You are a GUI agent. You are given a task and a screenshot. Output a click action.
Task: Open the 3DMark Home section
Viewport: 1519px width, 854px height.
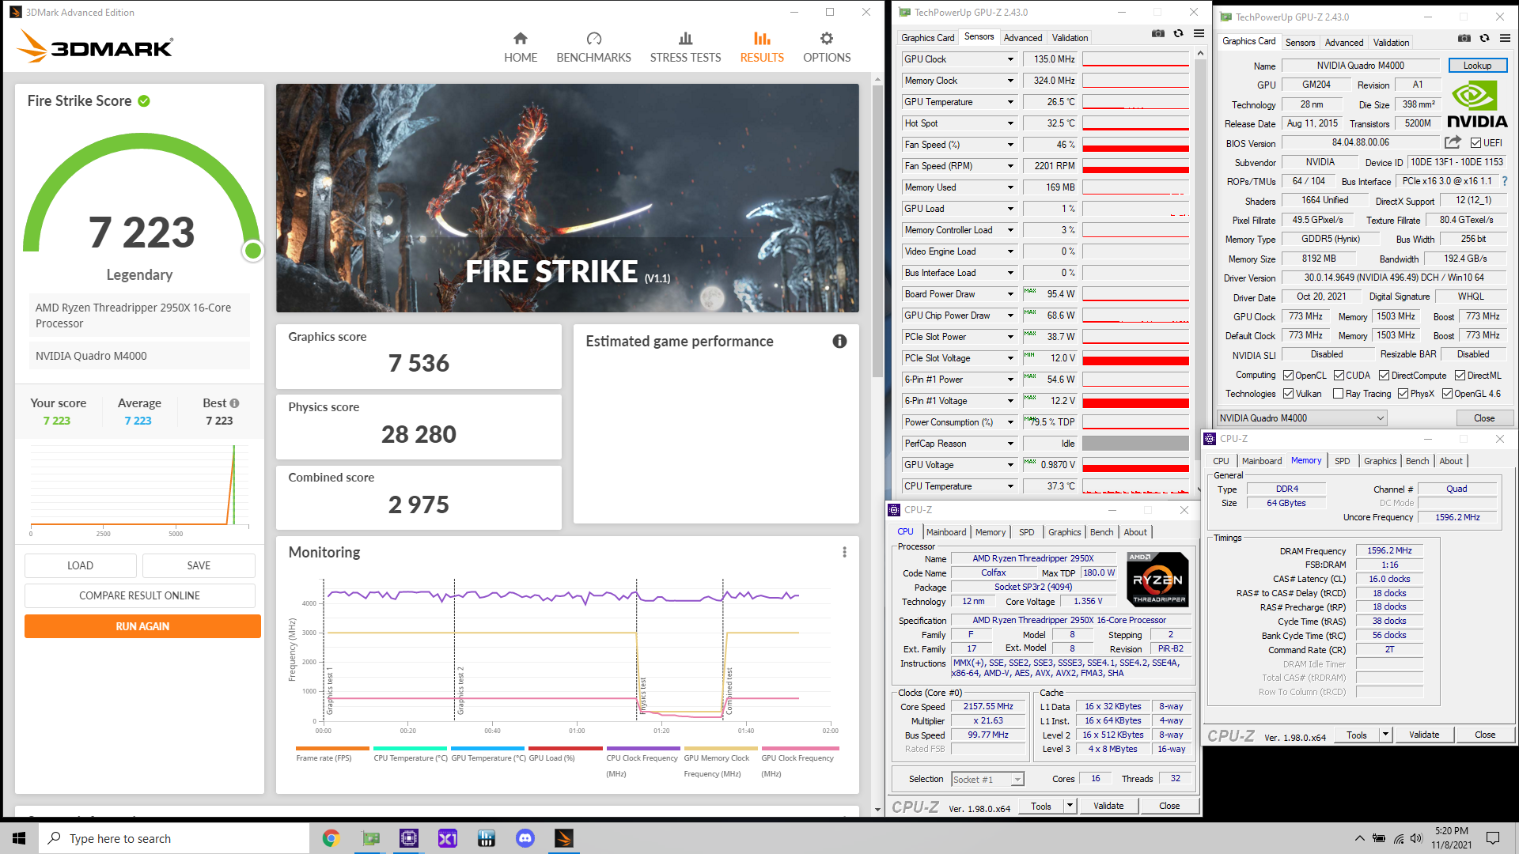tap(521, 47)
